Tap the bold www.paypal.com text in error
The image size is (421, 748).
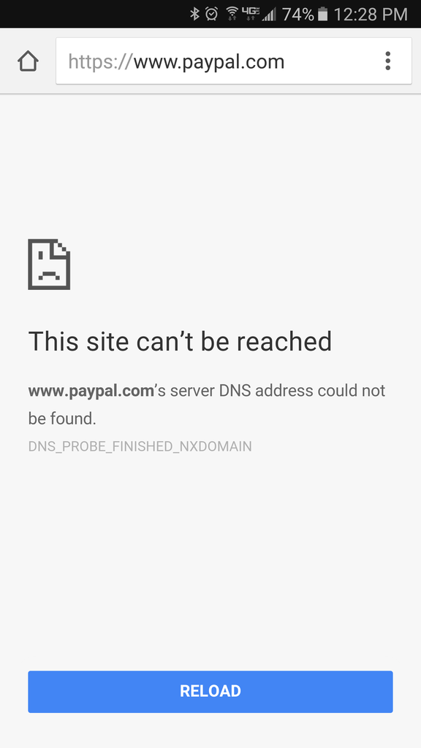coord(91,391)
